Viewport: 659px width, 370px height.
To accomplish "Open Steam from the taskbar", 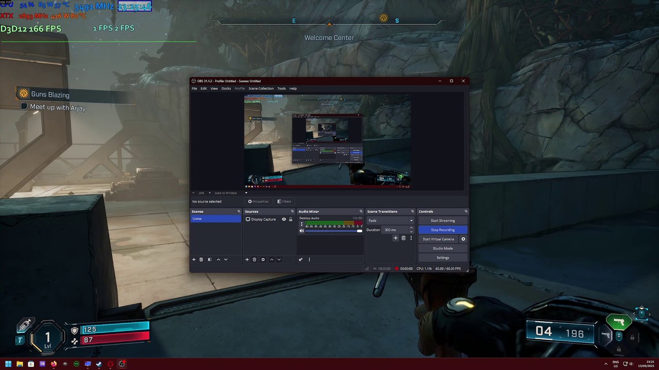I will pyautogui.click(x=99, y=364).
